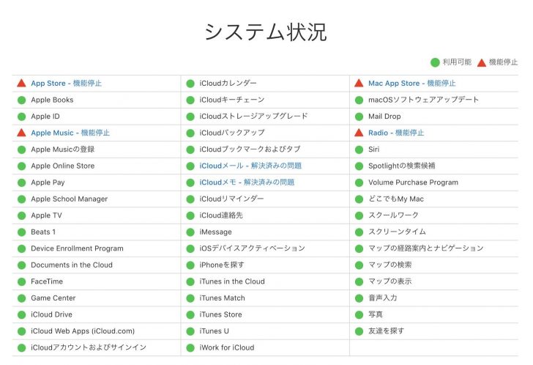
Task: Click the green status dot beside FaceTime
Action: click(x=21, y=282)
